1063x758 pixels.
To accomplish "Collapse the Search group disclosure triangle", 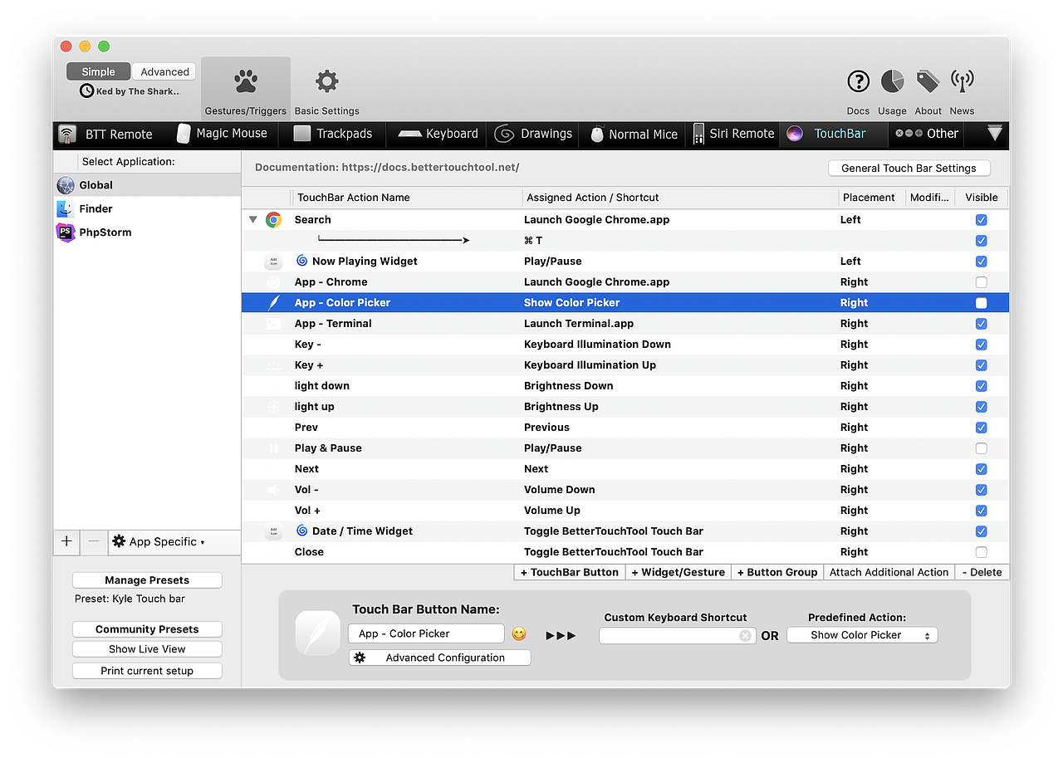I will 252,220.
